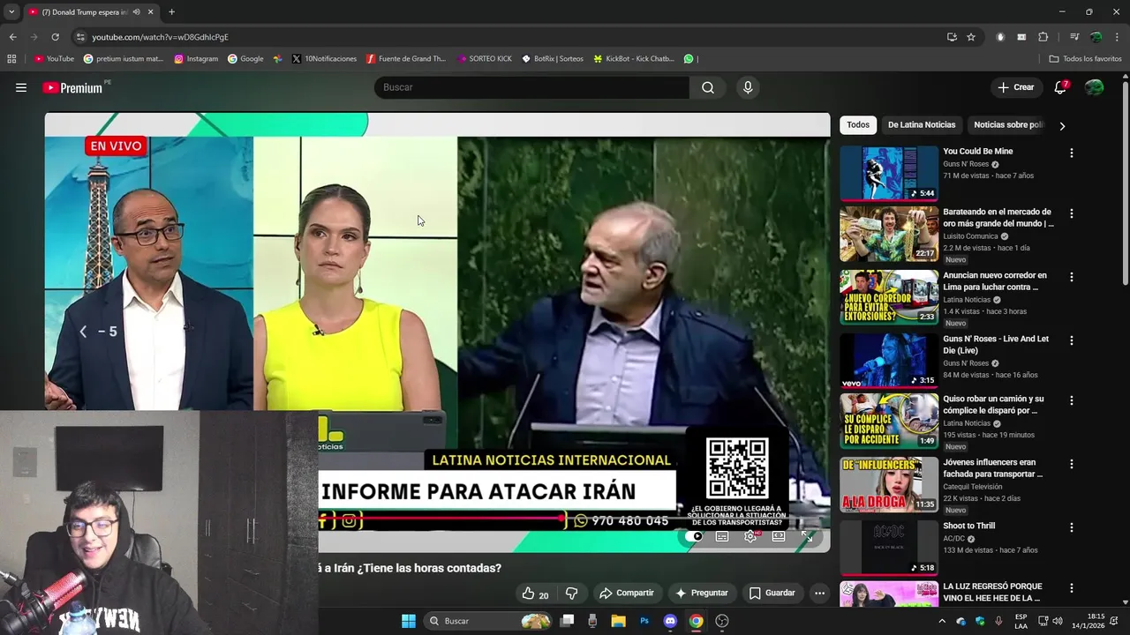The width and height of the screenshot is (1130, 635).
Task: Open Chrome media controls icon
Action: 1074,37
